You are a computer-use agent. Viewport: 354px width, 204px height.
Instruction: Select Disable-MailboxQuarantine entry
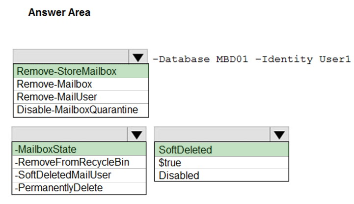[81, 110]
